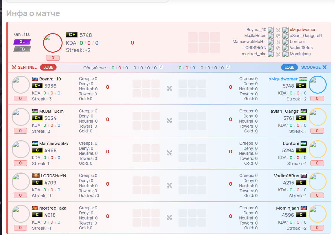Click red xMgudwomen name in top roster
Screen dimensions: 335x235
(x=303, y=30)
